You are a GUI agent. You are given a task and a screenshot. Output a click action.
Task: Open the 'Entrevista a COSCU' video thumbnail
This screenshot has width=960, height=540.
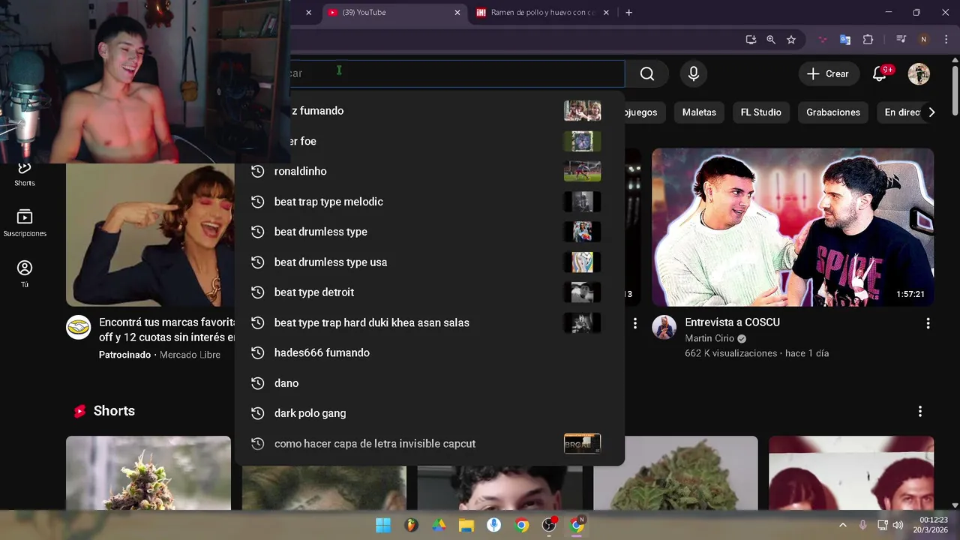[793, 226]
